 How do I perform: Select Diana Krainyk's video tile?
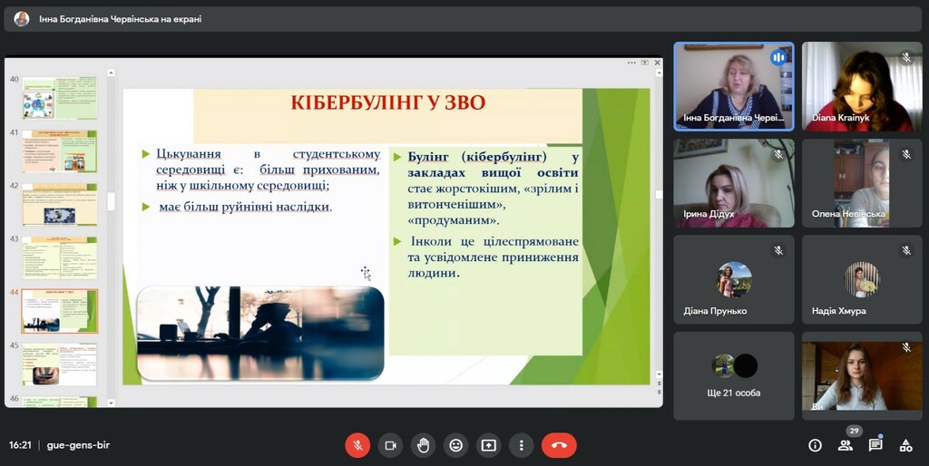click(x=861, y=86)
